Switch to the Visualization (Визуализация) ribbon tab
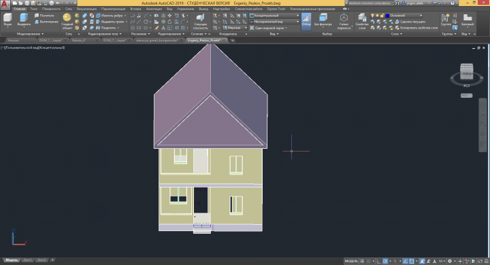Viewport: 490px width, 265px height. click(x=86, y=9)
